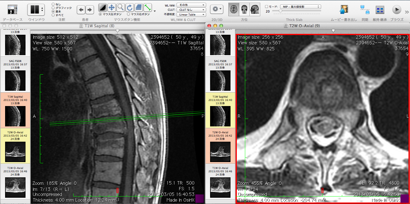Viewport: 410px width, 204px height.
Task: Open the MIP - 最大値投影 mode dropdown
Action: click(300, 7)
